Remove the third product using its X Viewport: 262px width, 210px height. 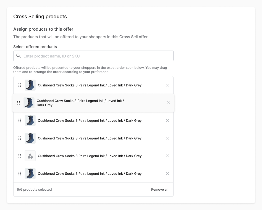click(167, 120)
